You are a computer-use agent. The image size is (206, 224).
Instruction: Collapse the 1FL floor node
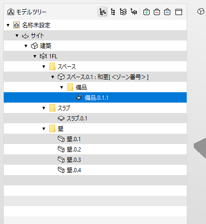[35, 56]
